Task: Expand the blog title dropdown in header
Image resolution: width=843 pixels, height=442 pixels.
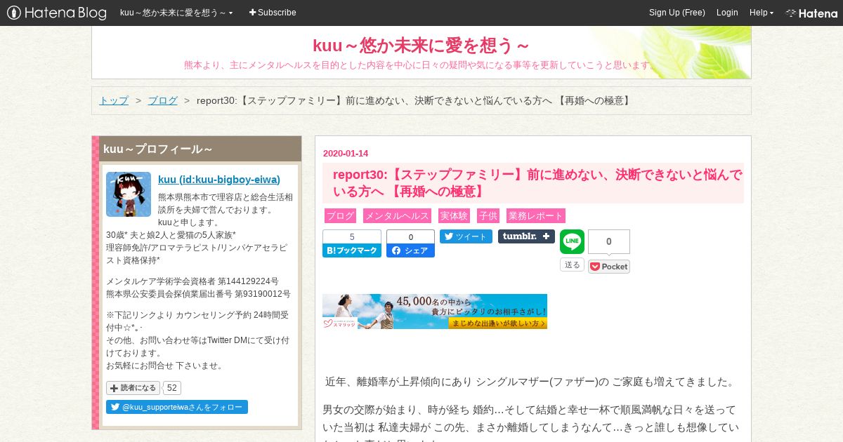Action: [176, 13]
